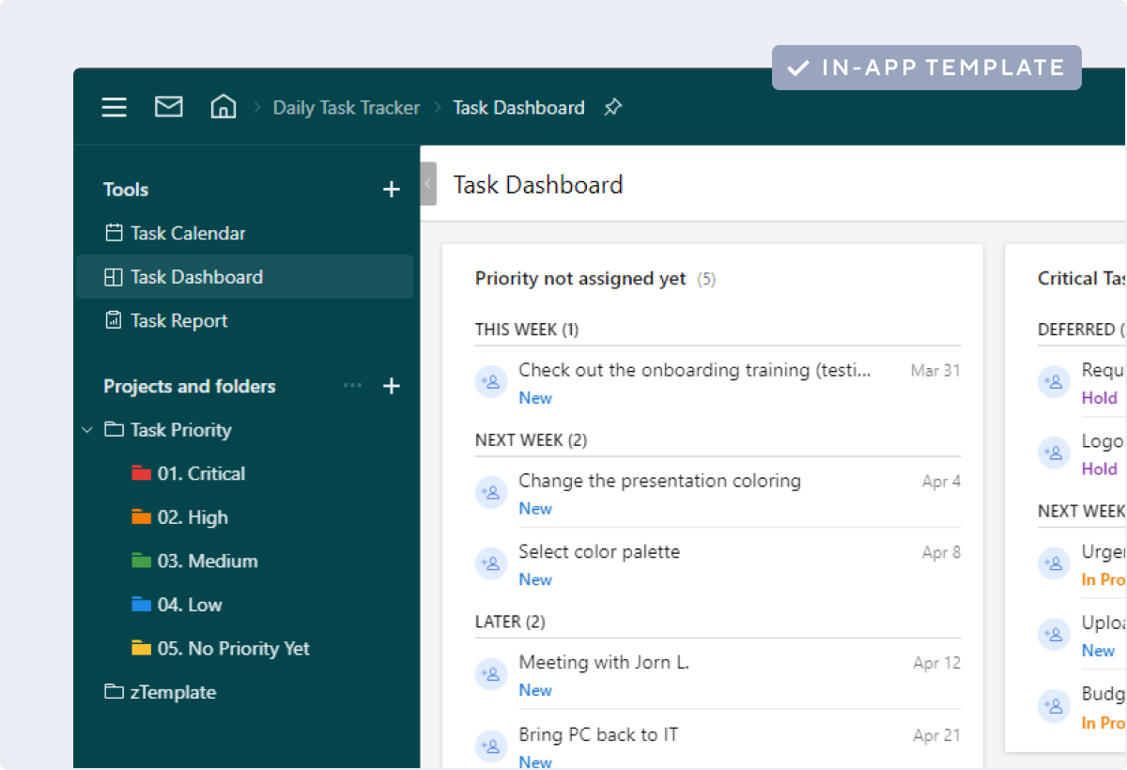Assign user to Urgent task in Critical

coord(1054,563)
